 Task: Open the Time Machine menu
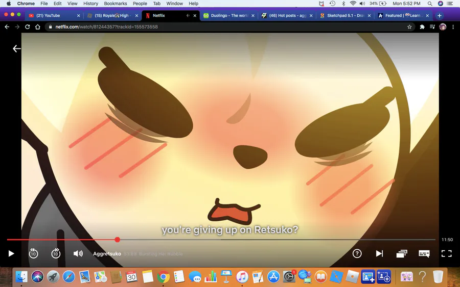tap(332, 4)
